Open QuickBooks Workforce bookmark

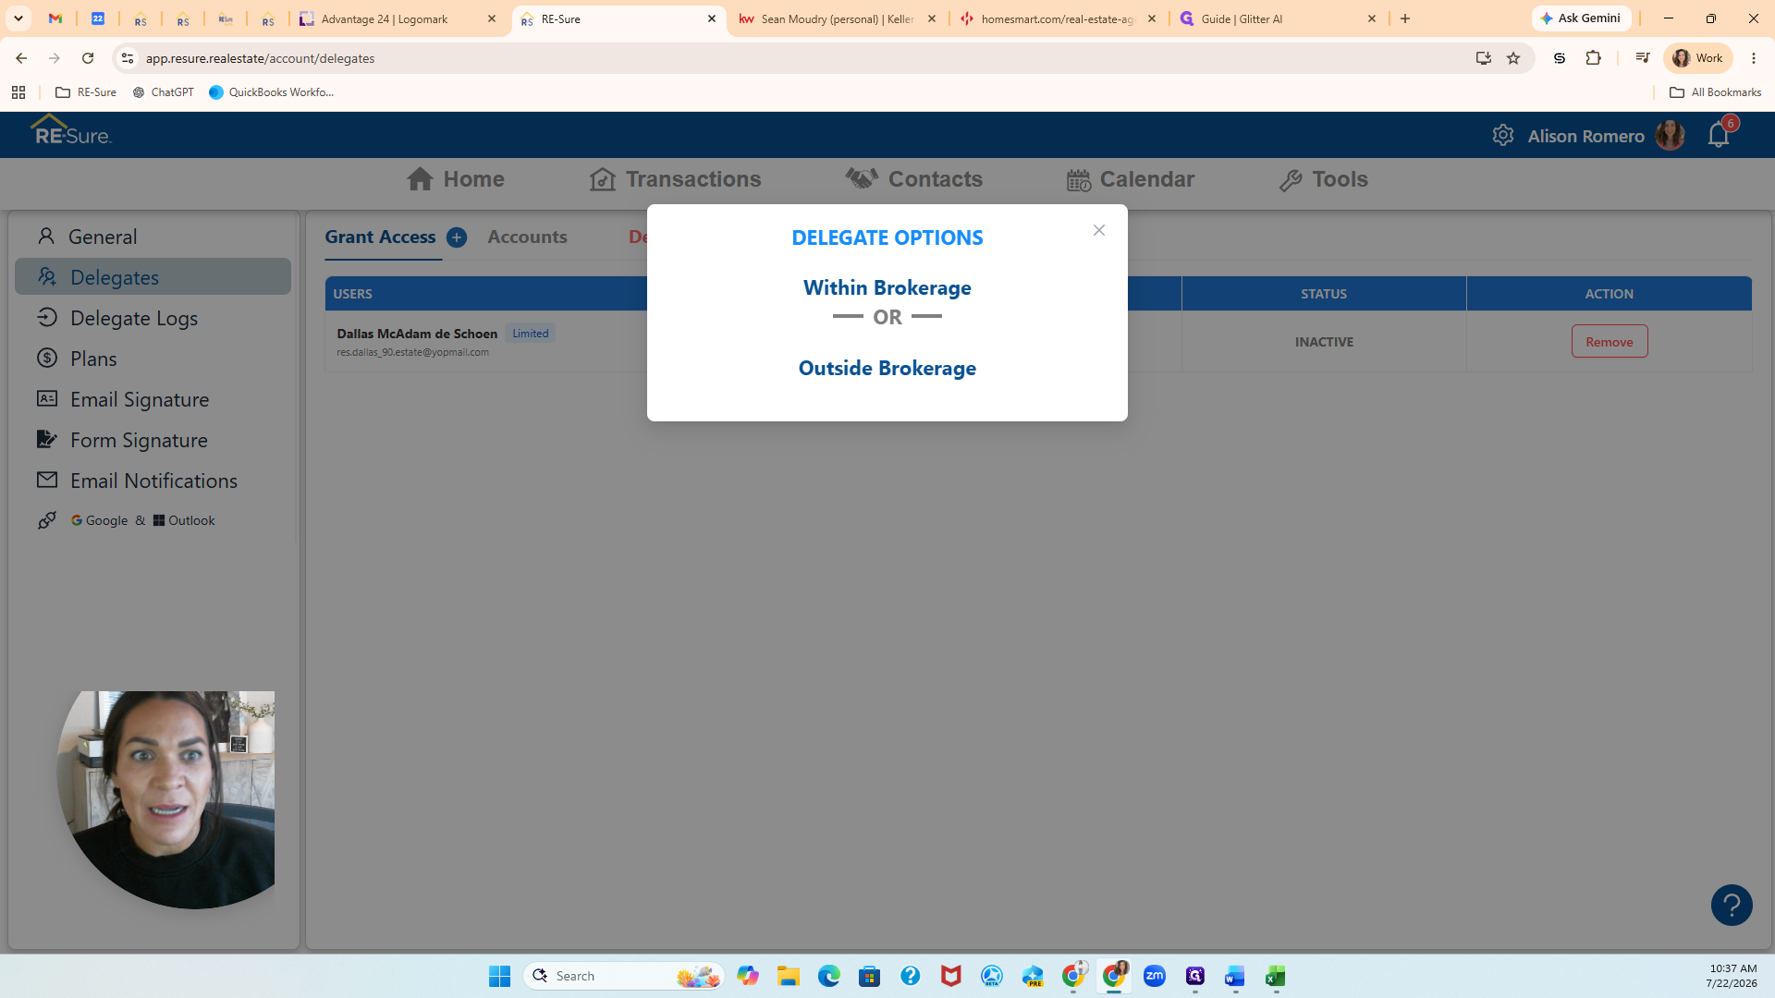(272, 92)
